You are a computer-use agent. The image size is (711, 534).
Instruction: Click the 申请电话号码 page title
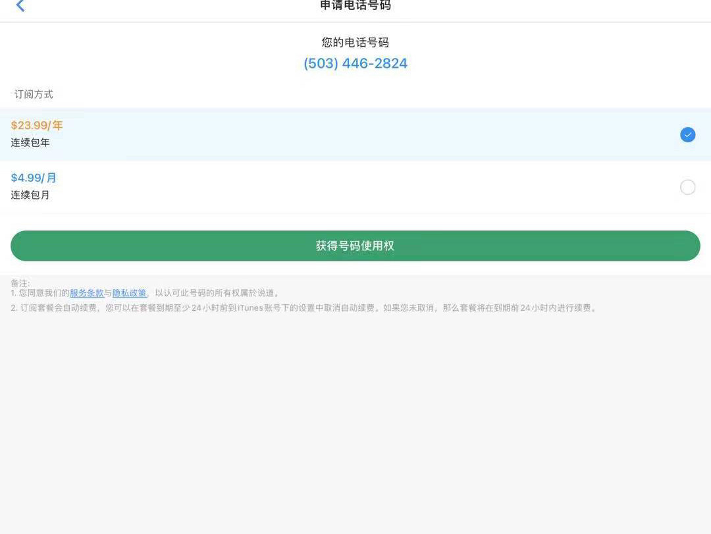(x=355, y=5)
